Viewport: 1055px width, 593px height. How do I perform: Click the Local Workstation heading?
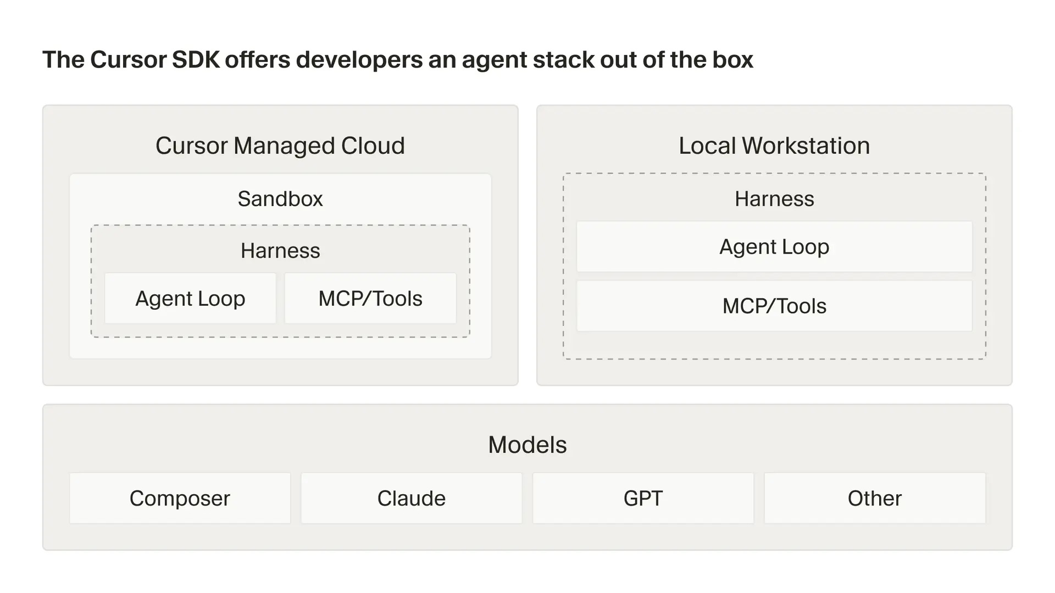click(x=774, y=146)
